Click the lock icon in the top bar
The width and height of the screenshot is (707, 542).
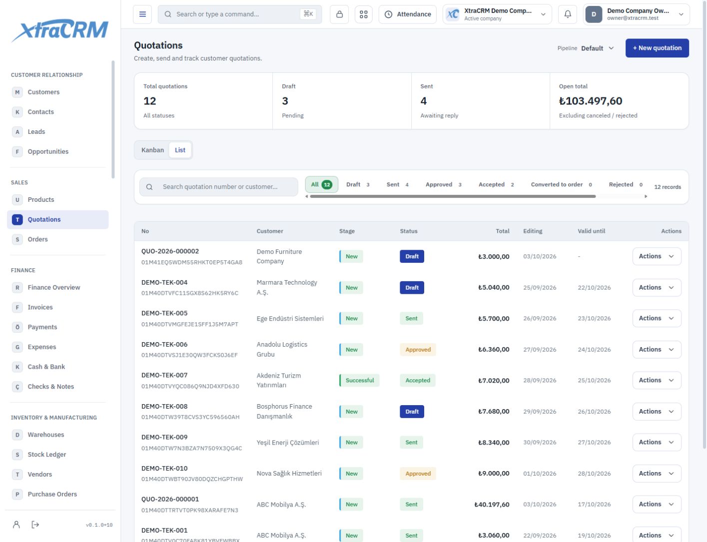tap(339, 14)
